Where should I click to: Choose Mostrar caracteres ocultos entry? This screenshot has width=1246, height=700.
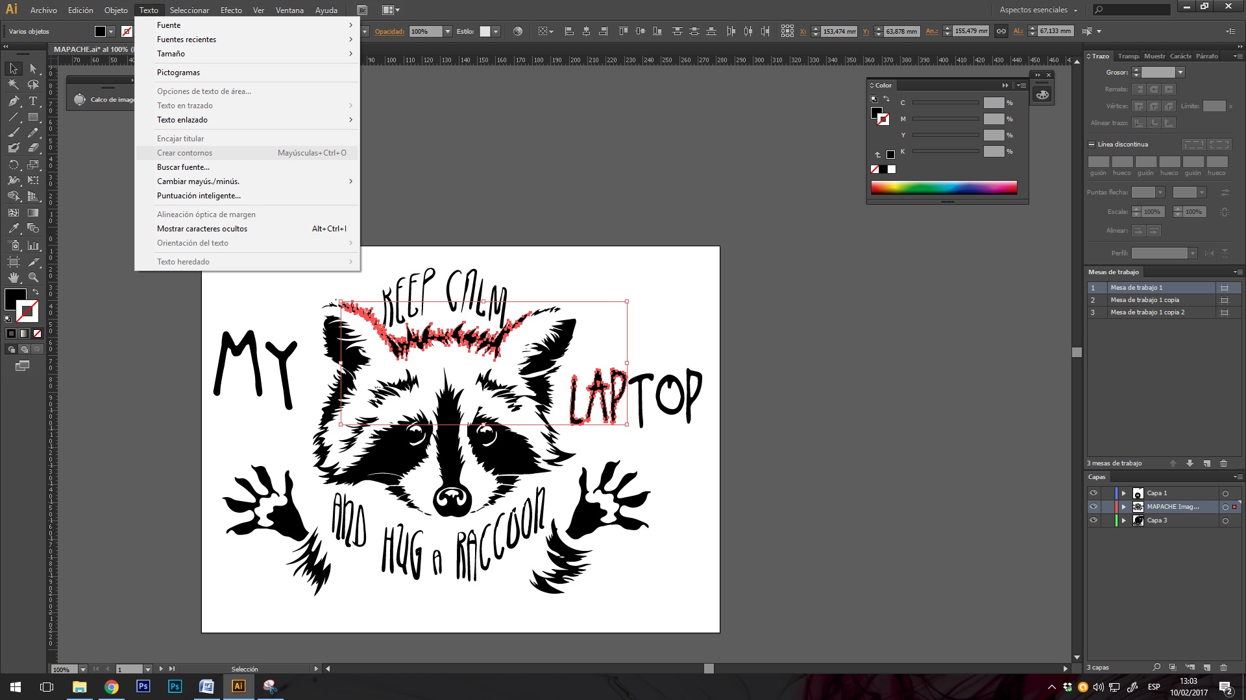tap(247, 229)
